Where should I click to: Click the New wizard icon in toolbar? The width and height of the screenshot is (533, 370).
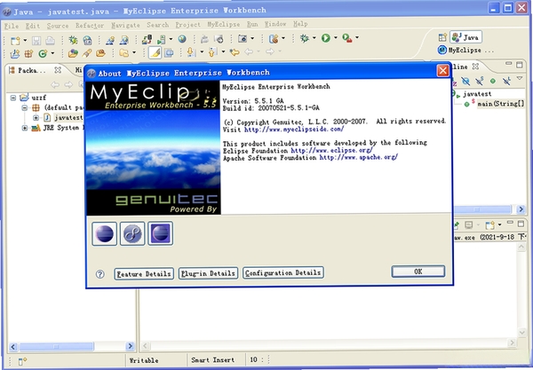point(15,41)
